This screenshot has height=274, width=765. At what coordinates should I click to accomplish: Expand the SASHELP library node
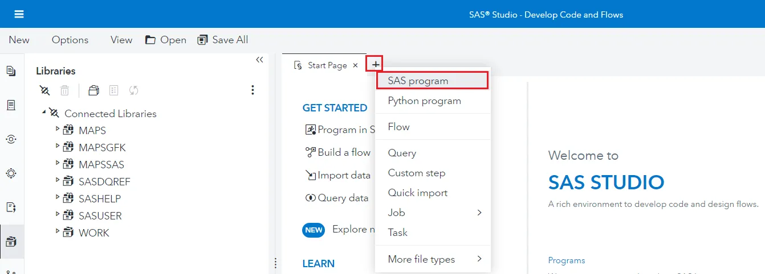(58, 197)
